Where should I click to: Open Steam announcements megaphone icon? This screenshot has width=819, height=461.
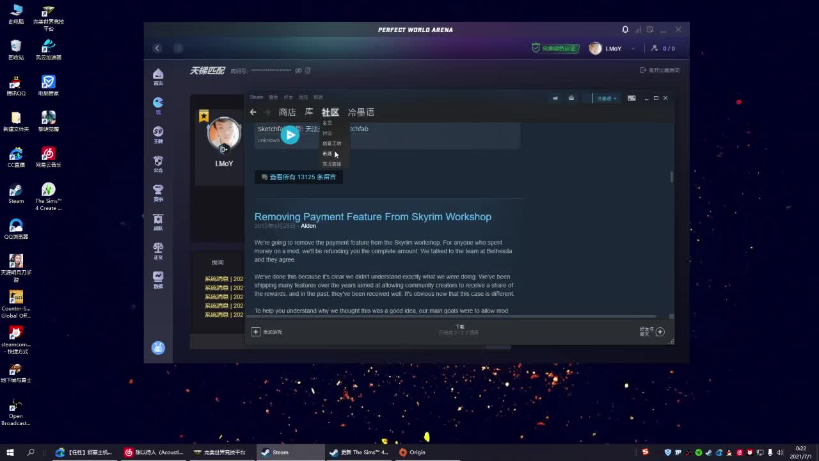555,98
